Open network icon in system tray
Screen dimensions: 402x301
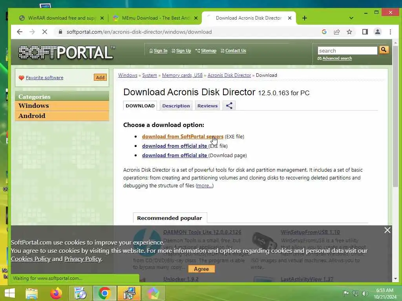coord(355,293)
